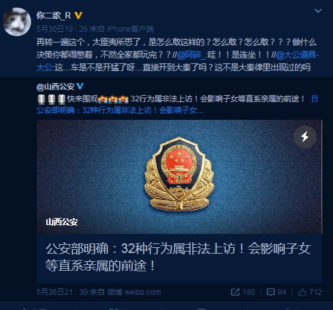Click the yellow verified V badge
Image resolution: width=333 pixels, height=310 pixels.
click(78, 15)
